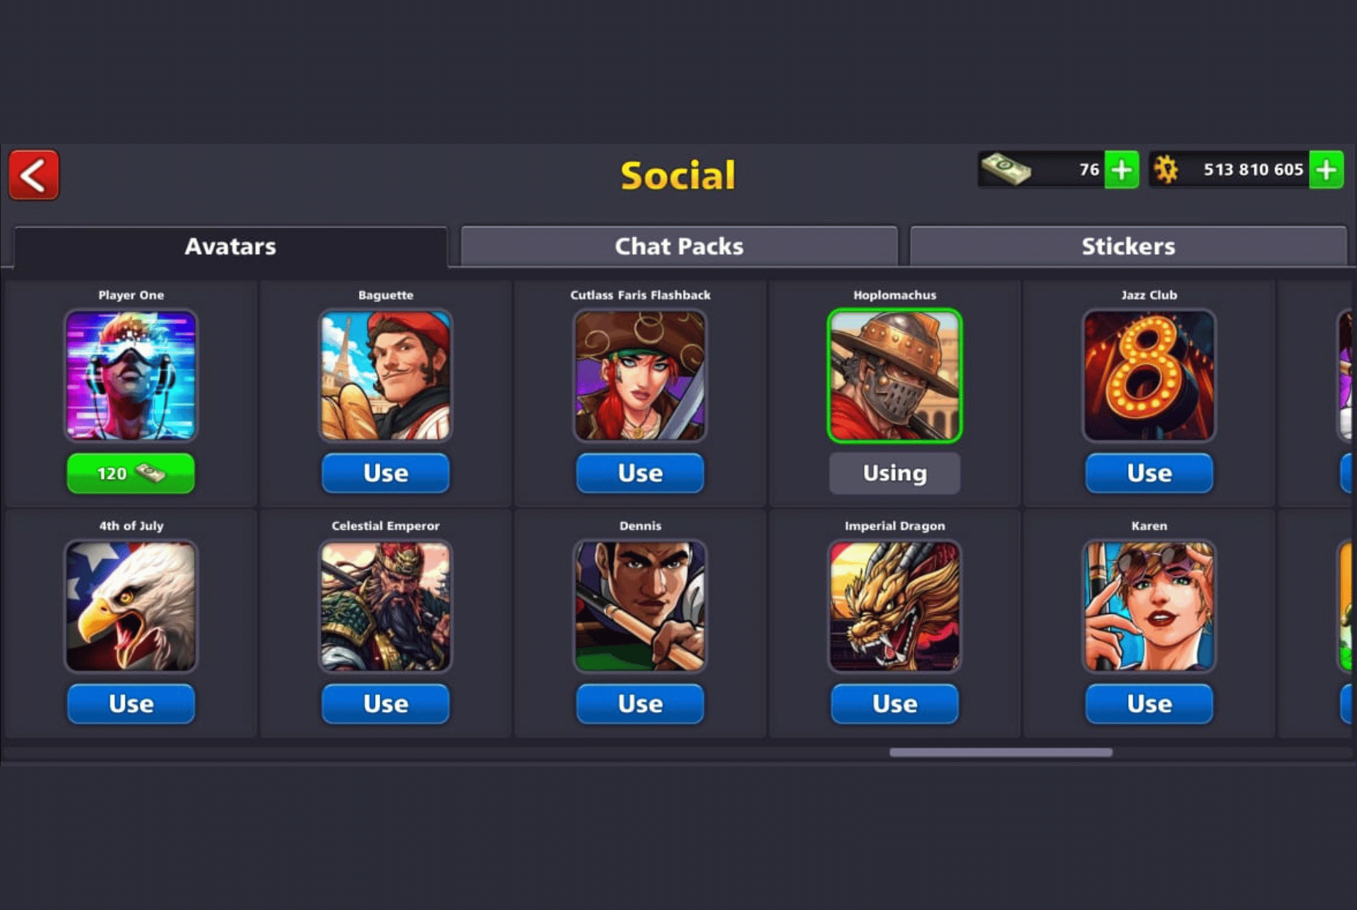Use the Karen avatar
Screen dimensions: 1357x910
(x=1149, y=703)
